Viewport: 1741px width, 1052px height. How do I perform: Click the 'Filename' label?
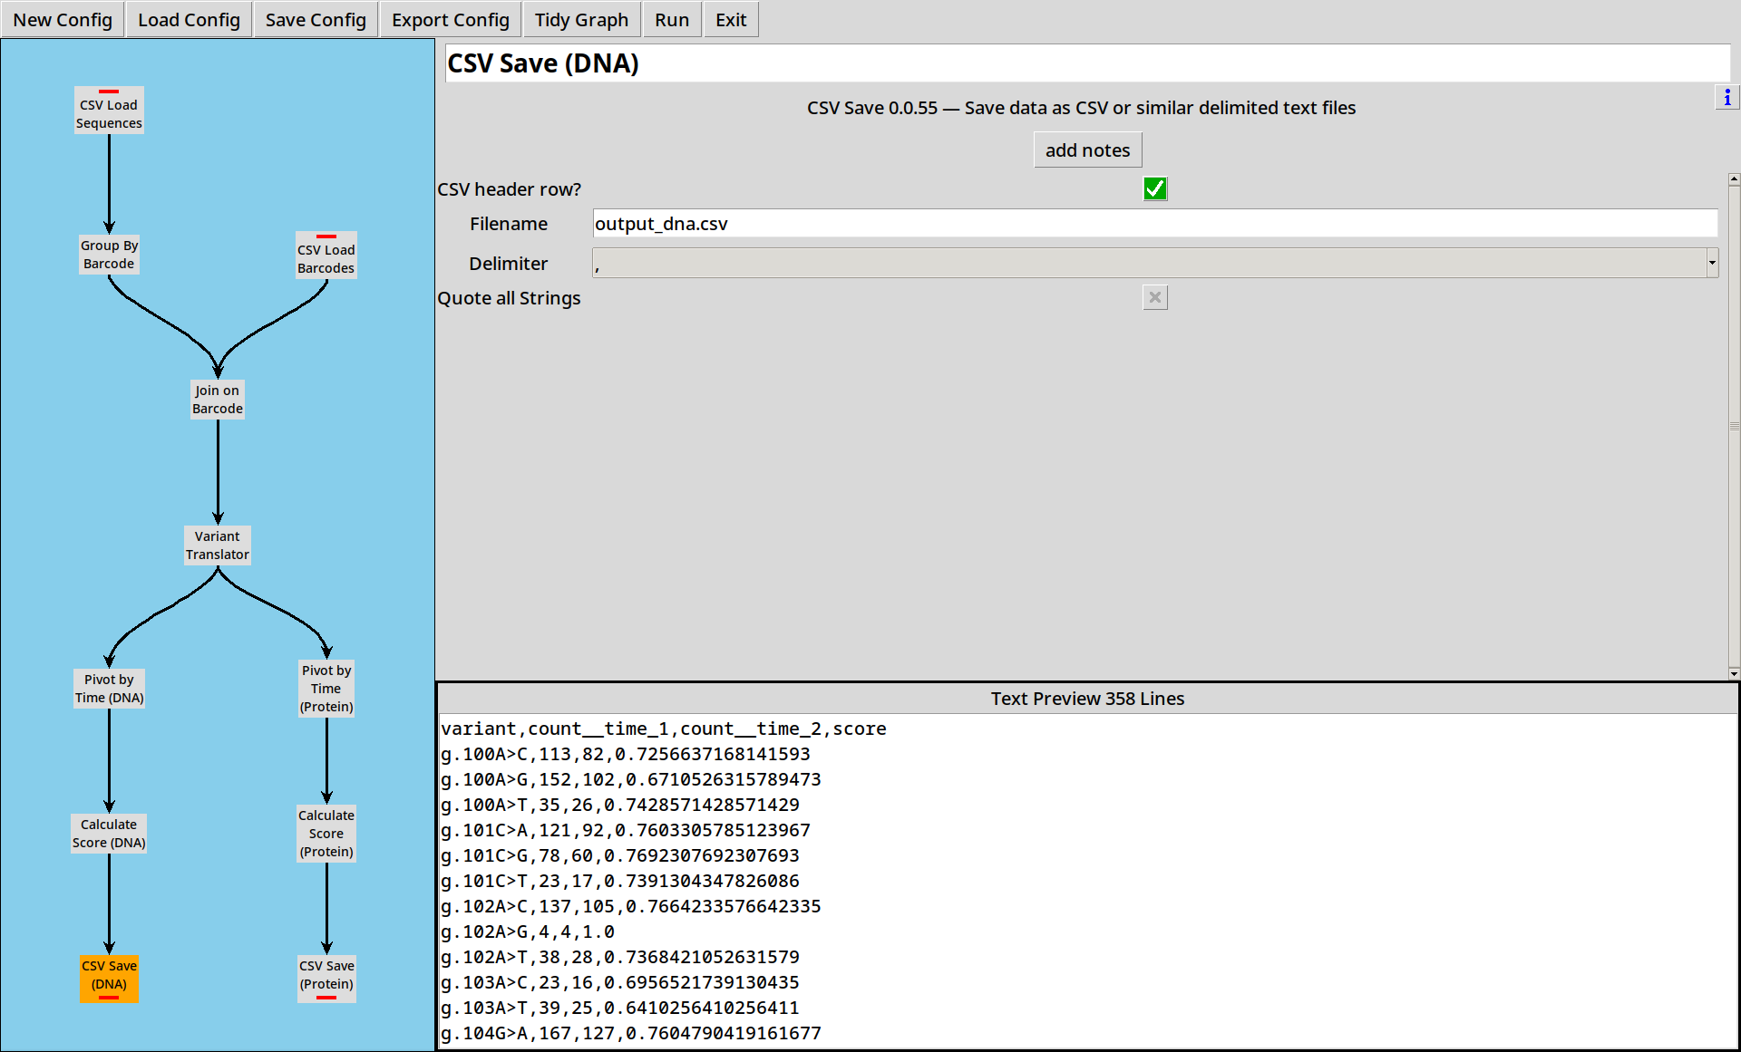pyautogui.click(x=509, y=224)
